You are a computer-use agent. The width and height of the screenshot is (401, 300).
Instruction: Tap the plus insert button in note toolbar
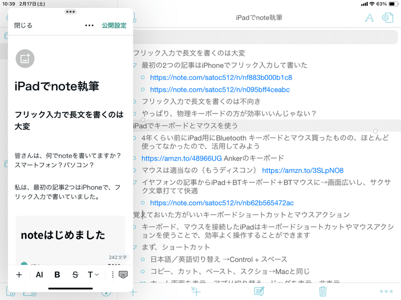point(19,274)
